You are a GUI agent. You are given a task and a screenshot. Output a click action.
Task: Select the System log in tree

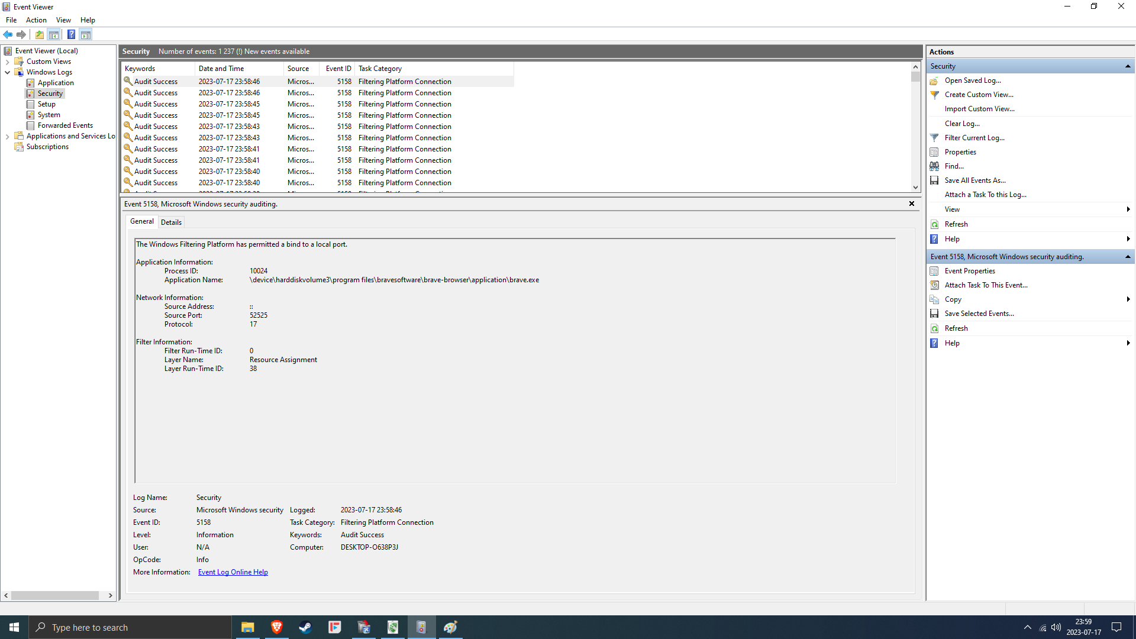49,115
